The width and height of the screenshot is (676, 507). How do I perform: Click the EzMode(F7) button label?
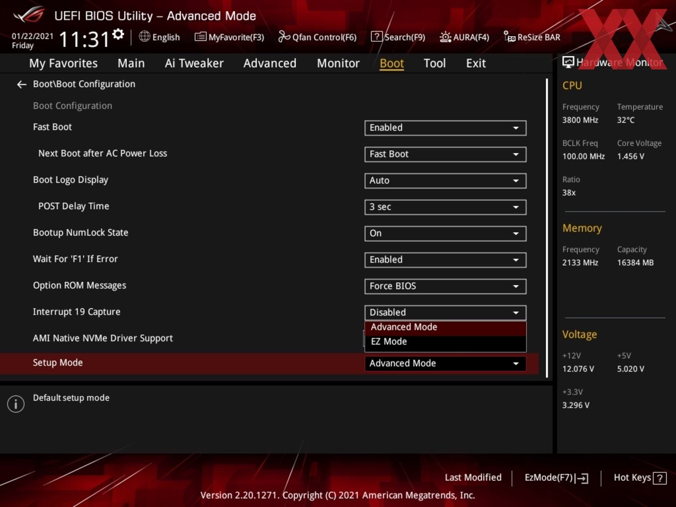(x=549, y=478)
